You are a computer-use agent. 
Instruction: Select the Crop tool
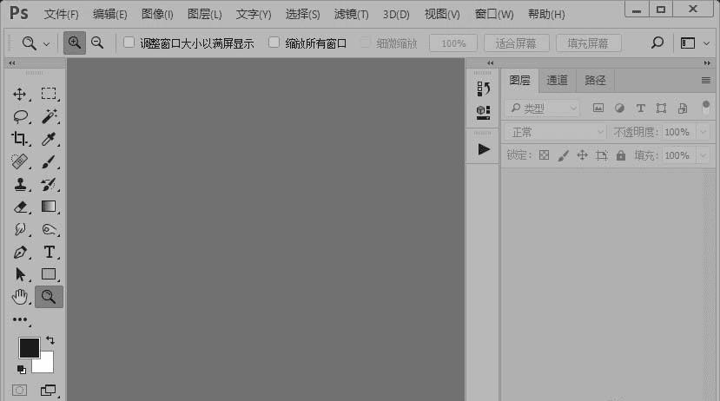(19, 139)
